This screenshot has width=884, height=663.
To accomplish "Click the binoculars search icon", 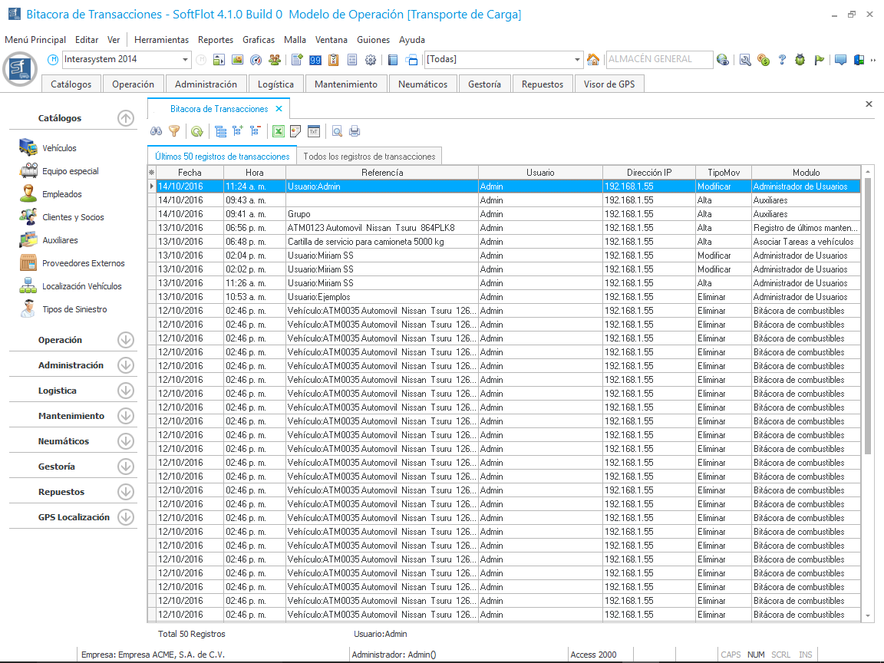I will coord(156,131).
